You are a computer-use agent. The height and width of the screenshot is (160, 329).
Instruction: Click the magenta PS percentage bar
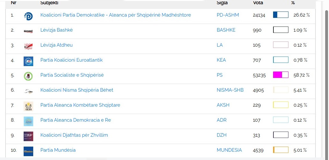point(280,75)
